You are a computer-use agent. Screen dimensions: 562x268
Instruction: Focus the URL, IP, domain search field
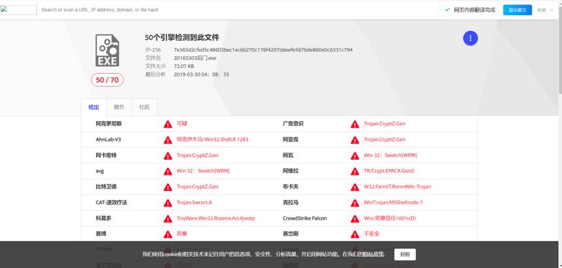click(237, 10)
